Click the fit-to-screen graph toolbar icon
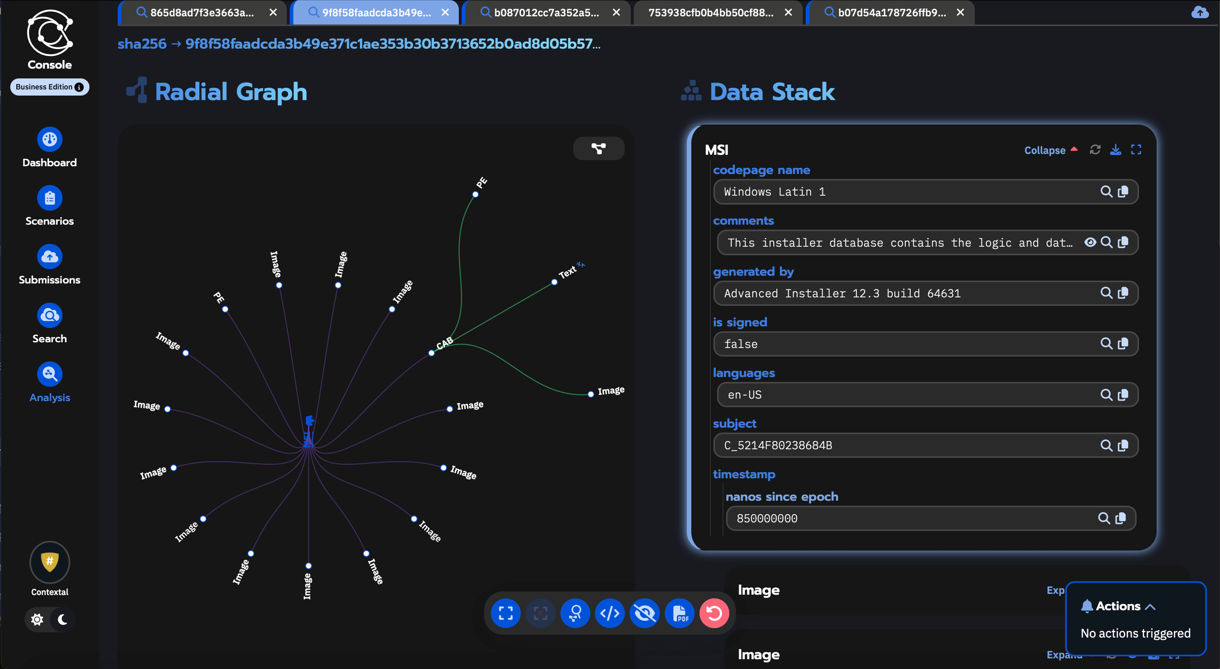The height and width of the screenshot is (669, 1220). click(x=506, y=613)
